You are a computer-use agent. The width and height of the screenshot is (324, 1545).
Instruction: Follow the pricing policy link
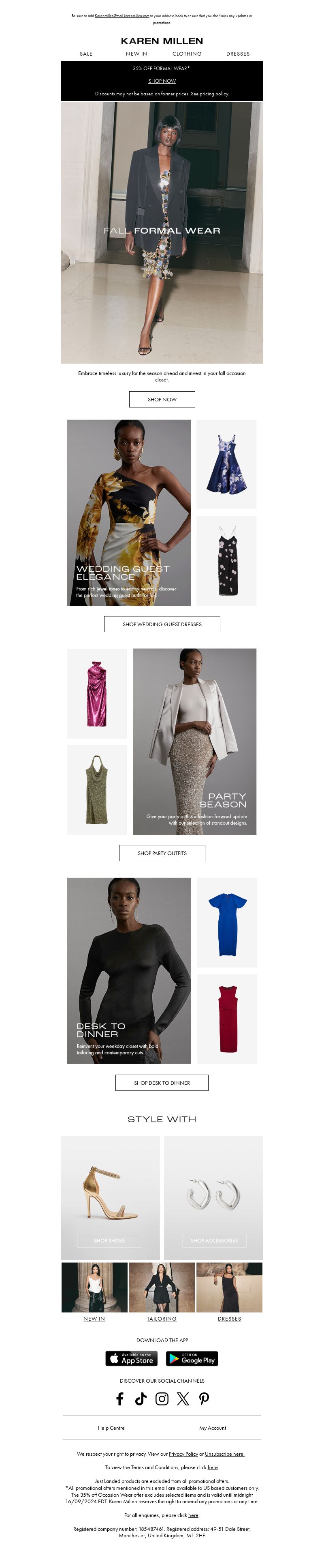coord(214,94)
